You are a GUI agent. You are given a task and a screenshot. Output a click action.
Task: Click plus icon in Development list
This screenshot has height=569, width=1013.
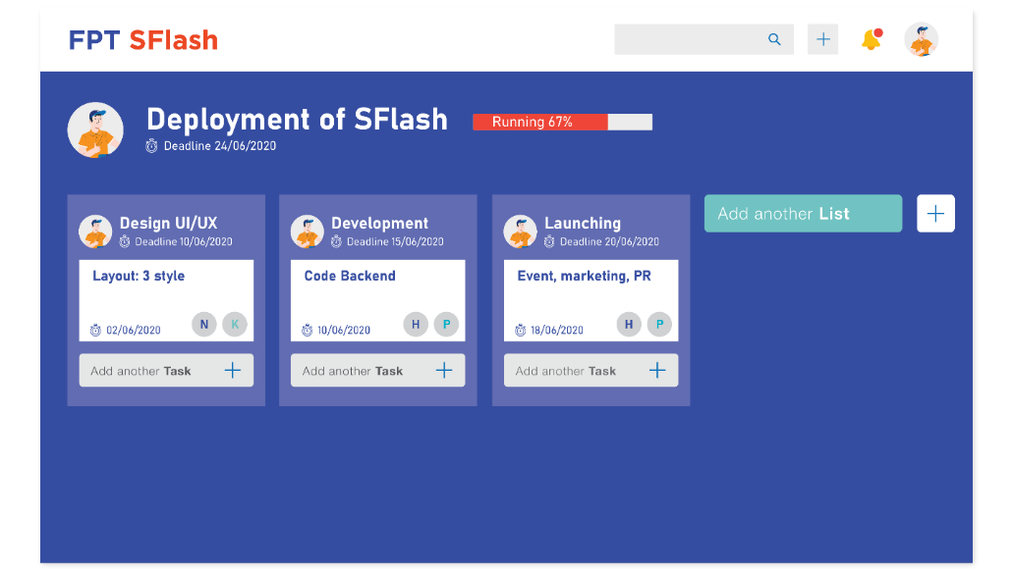click(x=444, y=370)
